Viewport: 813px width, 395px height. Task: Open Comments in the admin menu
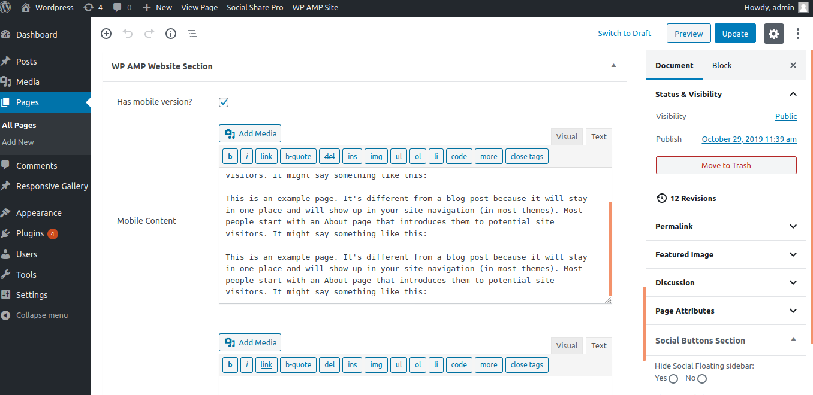[45, 166]
